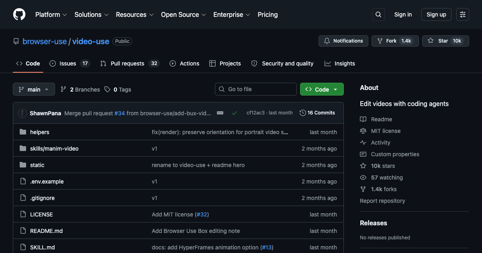Click the search magnifier icon
Screen dimensions: 482x253
pos(378,14)
